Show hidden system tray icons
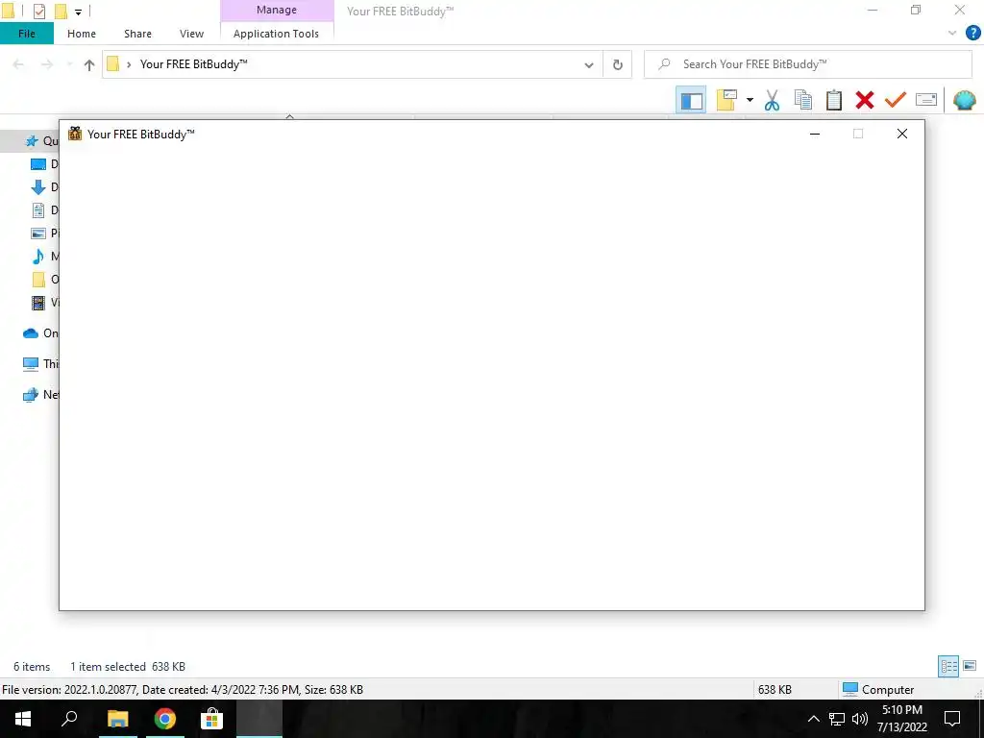 pyautogui.click(x=813, y=719)
